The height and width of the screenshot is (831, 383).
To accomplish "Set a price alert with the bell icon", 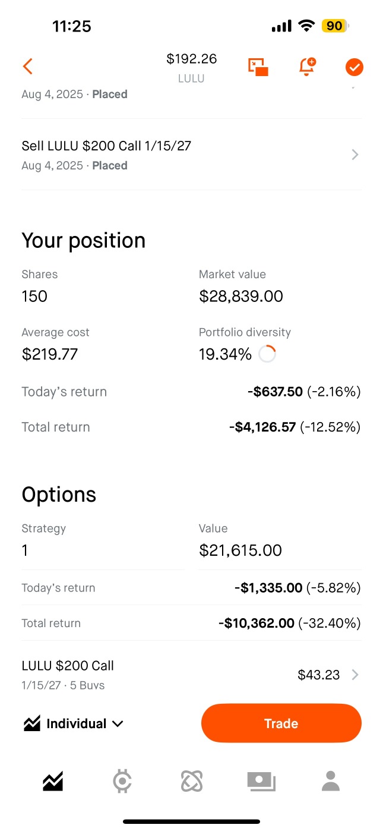I will pyautogui.click(x=307, y=67).
